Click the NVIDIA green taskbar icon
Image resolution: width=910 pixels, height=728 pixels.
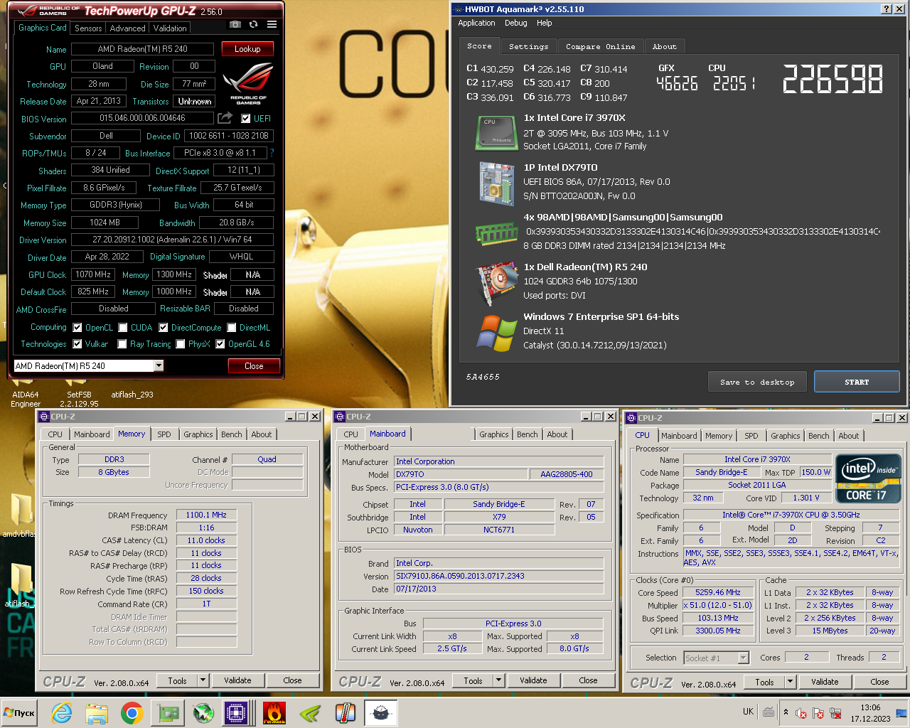[310, 712]
